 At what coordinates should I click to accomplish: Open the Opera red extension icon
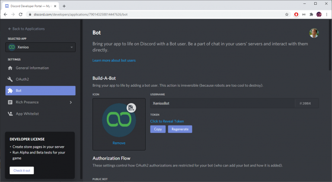tap(296, 14)
